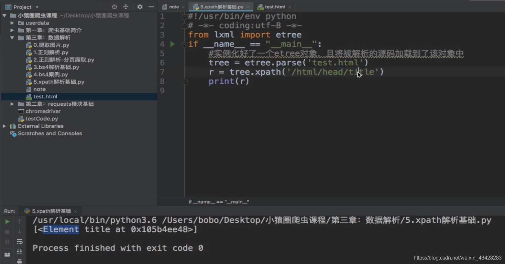
Task: Click the locate/scroll from source target icon
Action: 114,7
